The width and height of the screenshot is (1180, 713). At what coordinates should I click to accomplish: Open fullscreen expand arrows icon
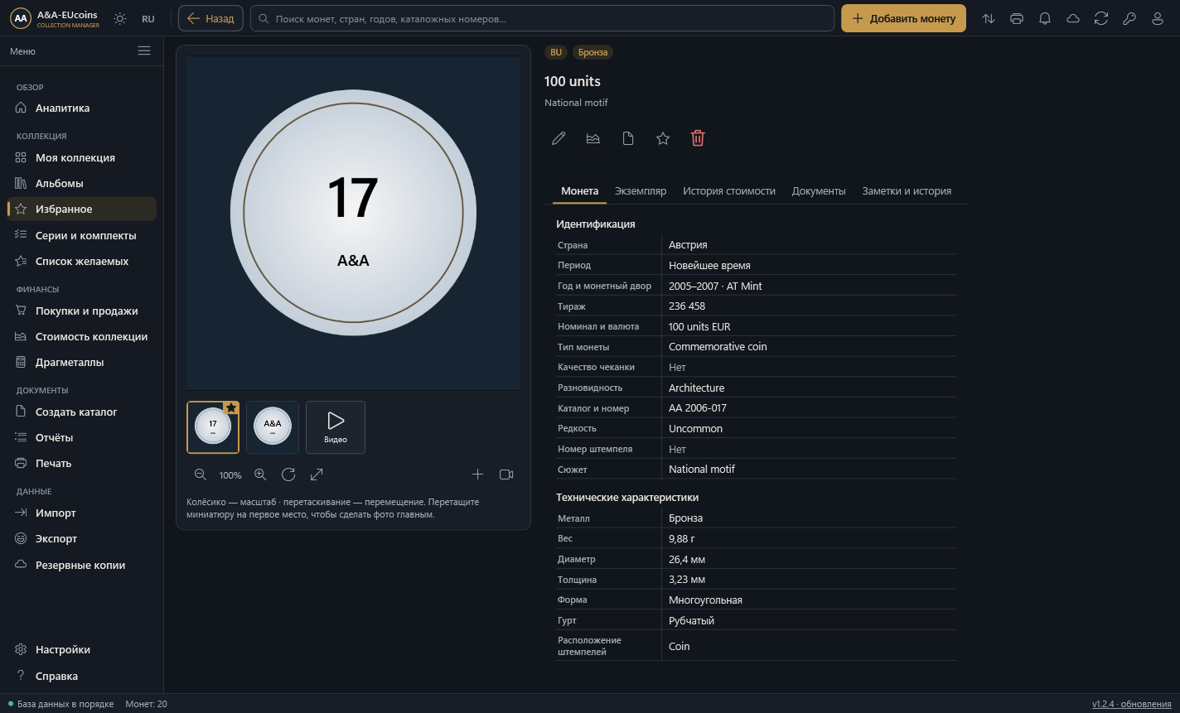[317, 475]
